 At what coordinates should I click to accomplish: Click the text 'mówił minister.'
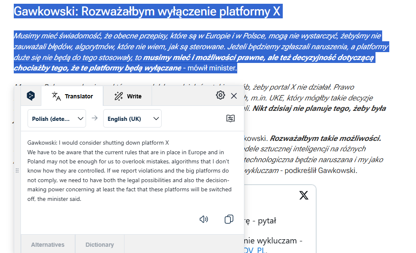pyautogui.click(x=212, y=68)
